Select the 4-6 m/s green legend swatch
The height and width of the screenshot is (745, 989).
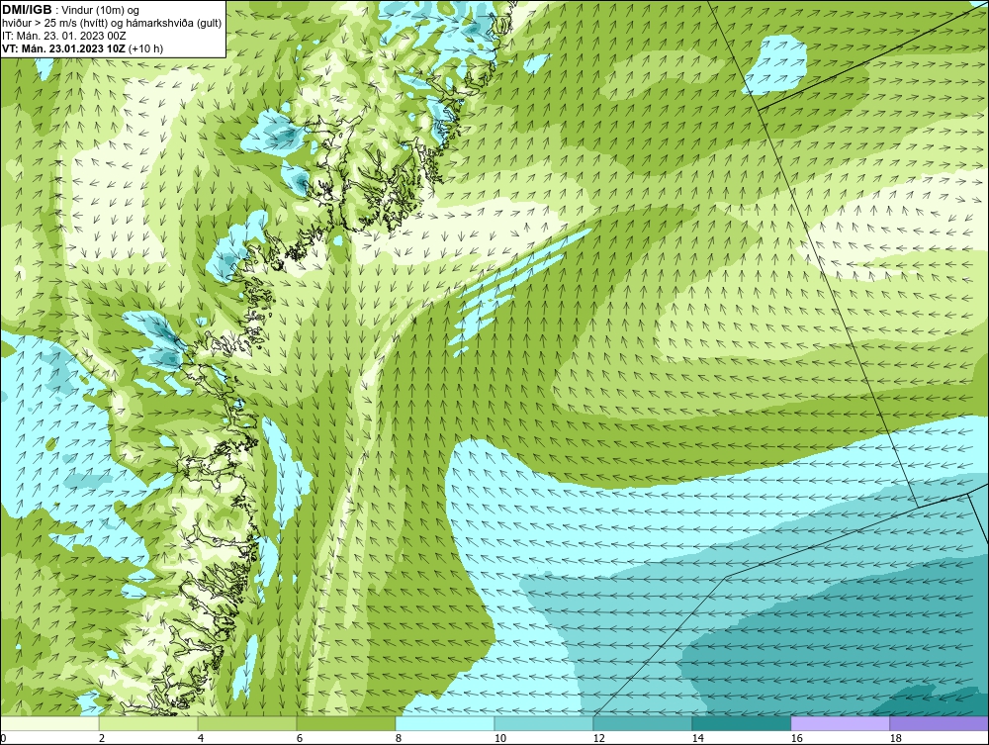[247, 723]
